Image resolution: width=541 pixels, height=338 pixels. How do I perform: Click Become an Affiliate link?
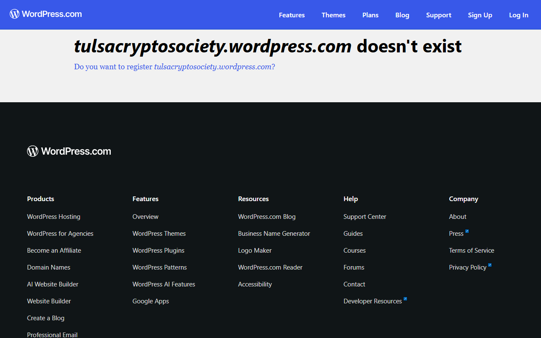click(x=54, y=251)
